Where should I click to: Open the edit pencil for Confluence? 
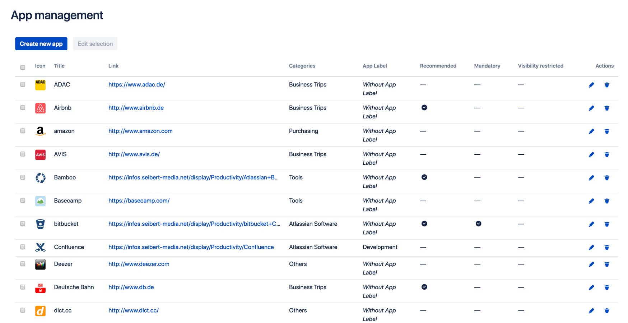coord(591,247)
